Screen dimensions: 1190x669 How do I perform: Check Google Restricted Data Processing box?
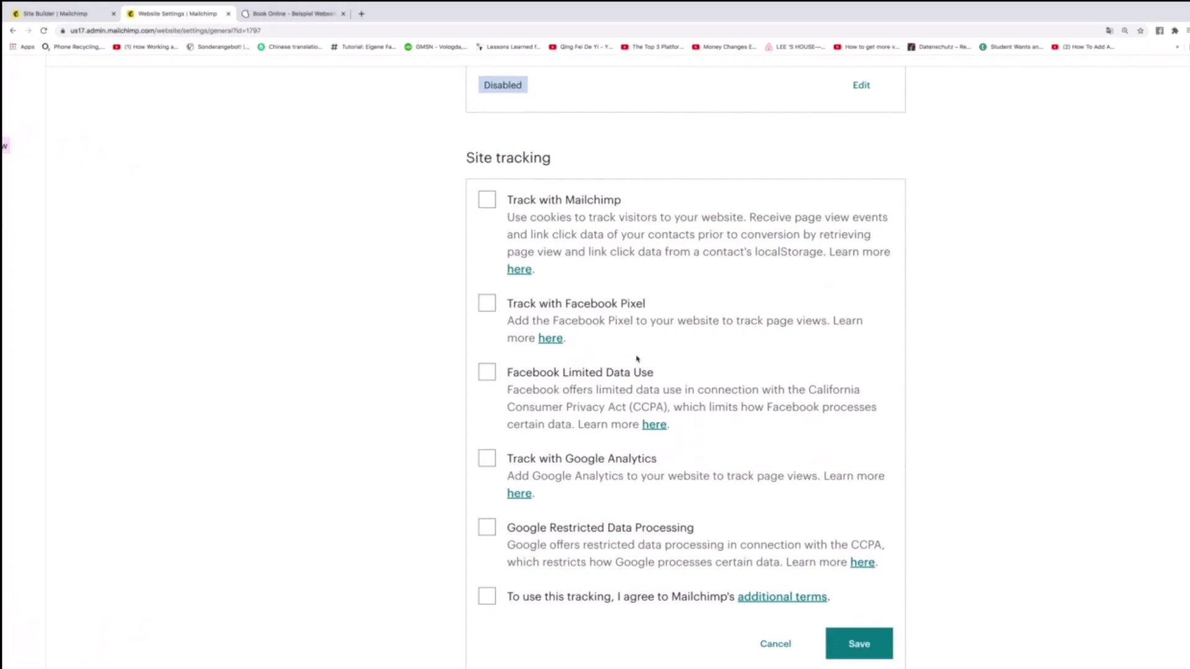coord(487,527)
